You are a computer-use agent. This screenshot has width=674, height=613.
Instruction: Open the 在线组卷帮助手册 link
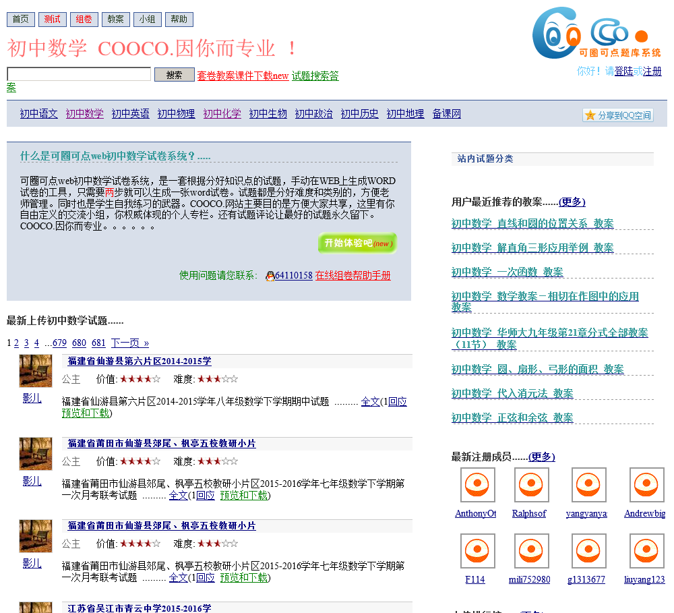pos(353,275)
